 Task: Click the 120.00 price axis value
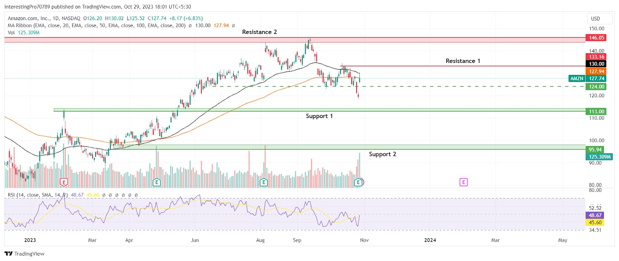(597, 95)
